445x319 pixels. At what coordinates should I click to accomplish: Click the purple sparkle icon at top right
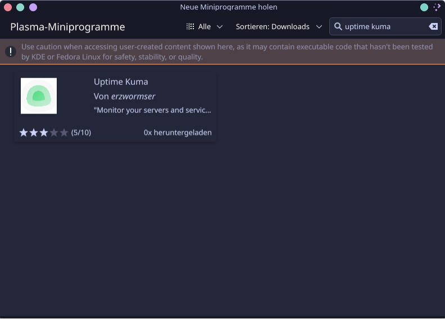pos(437,7)
